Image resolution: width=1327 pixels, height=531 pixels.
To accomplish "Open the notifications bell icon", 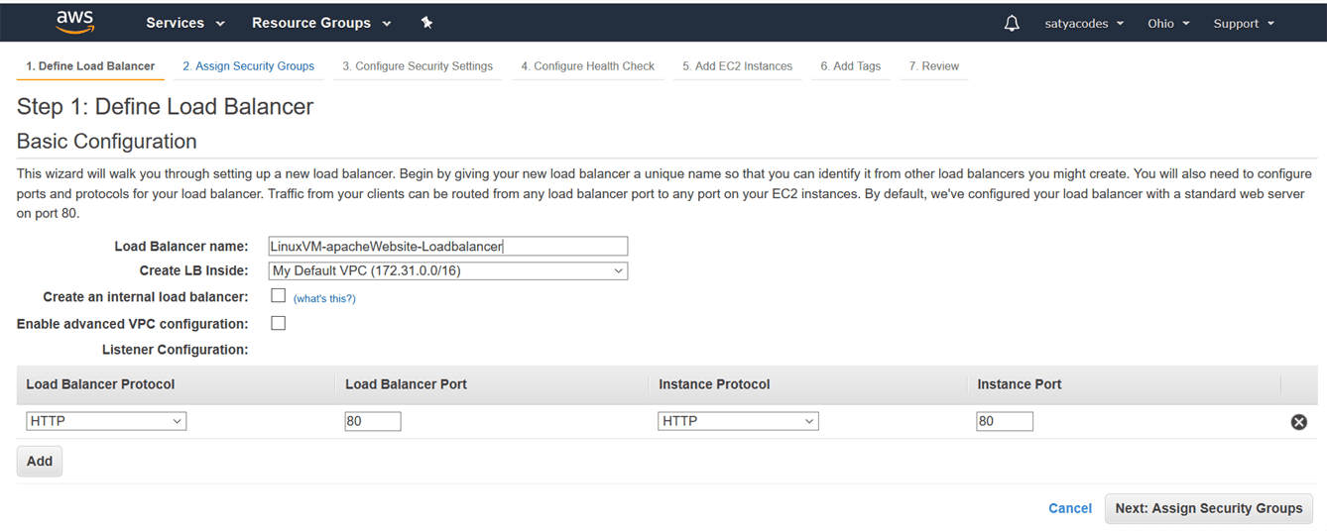I will [x=1012, y=23].
